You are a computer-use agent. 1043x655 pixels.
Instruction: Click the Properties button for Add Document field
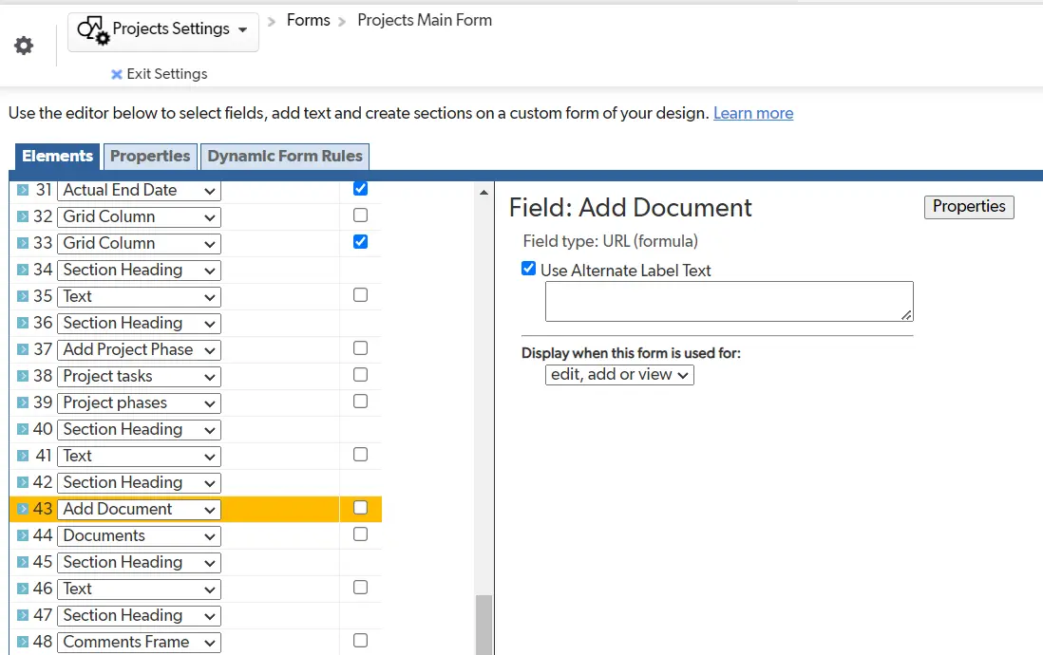(969, 207)
